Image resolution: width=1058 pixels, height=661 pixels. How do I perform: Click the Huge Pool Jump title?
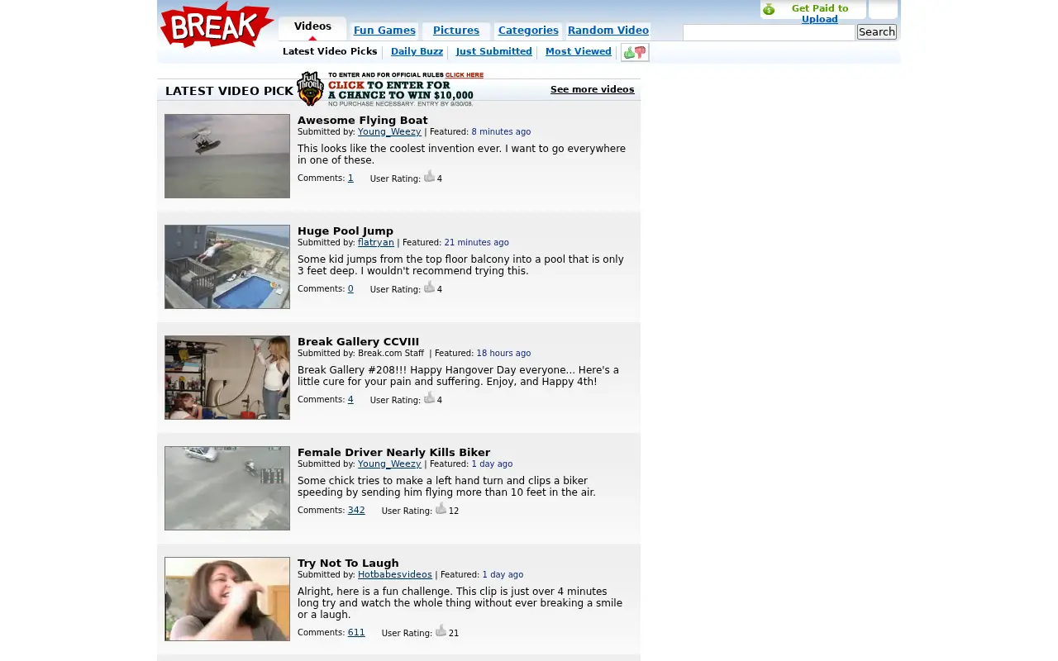pyautogui.click(x=346, y=231)
